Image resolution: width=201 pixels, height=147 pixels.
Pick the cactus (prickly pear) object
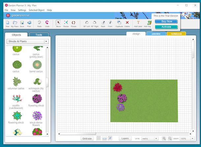click(38, 48)
